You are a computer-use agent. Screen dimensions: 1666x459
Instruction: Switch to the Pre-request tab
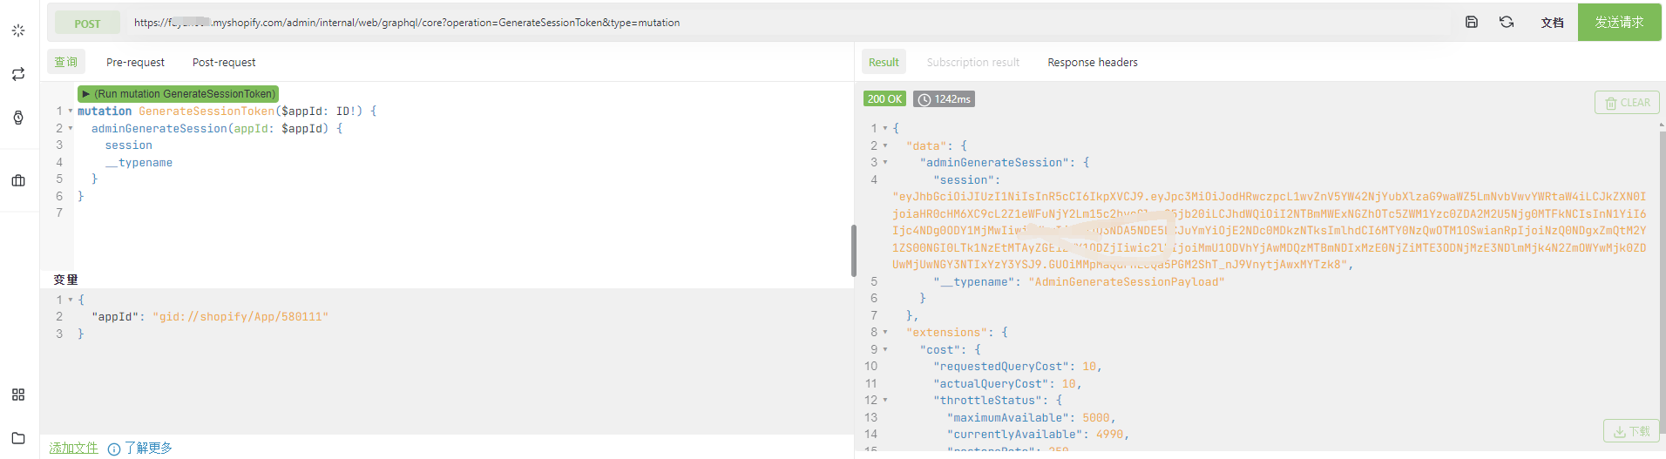[x=135, y=63]
